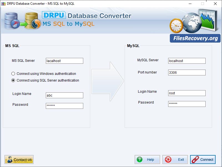Viewport: 222px width, 167px height.
Task: Click the Help question mark icon
Action: click(140, 159)
